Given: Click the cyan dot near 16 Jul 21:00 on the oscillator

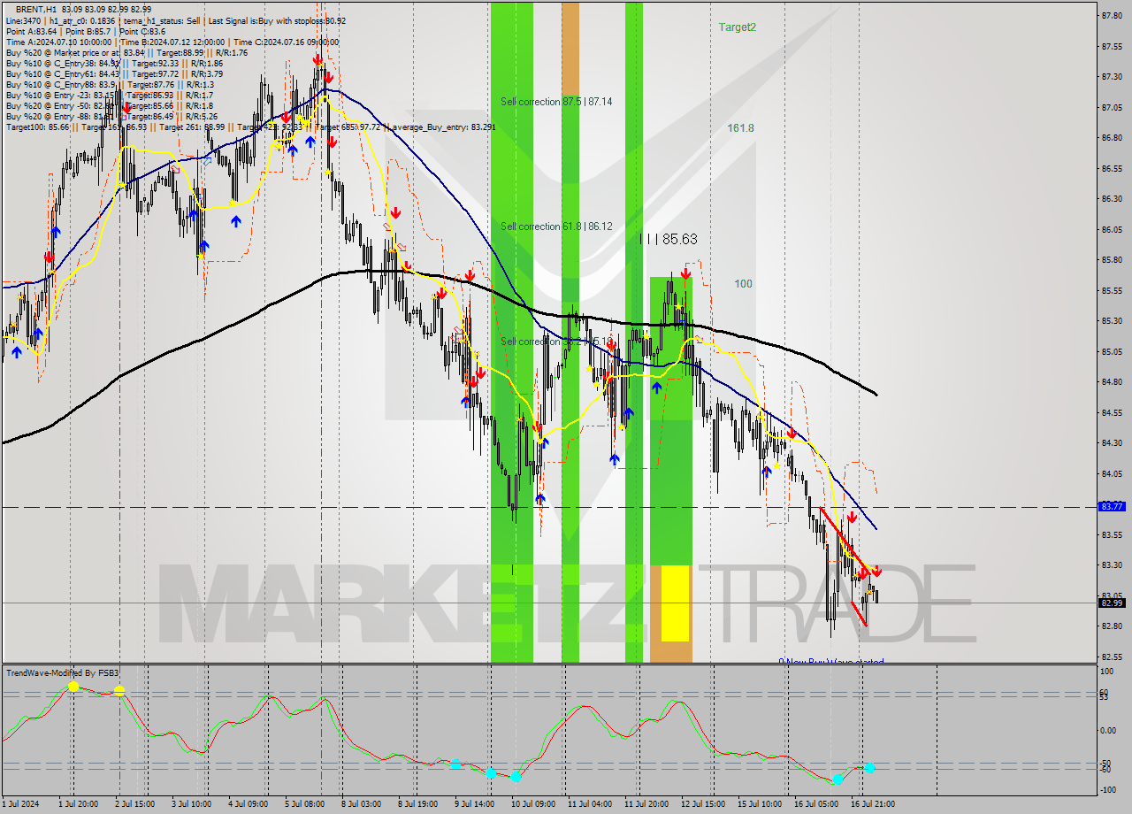Looking at the screenshot, I should point(868,767).
